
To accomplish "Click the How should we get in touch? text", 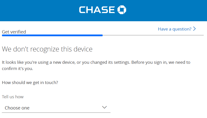I will coord(30,82).
